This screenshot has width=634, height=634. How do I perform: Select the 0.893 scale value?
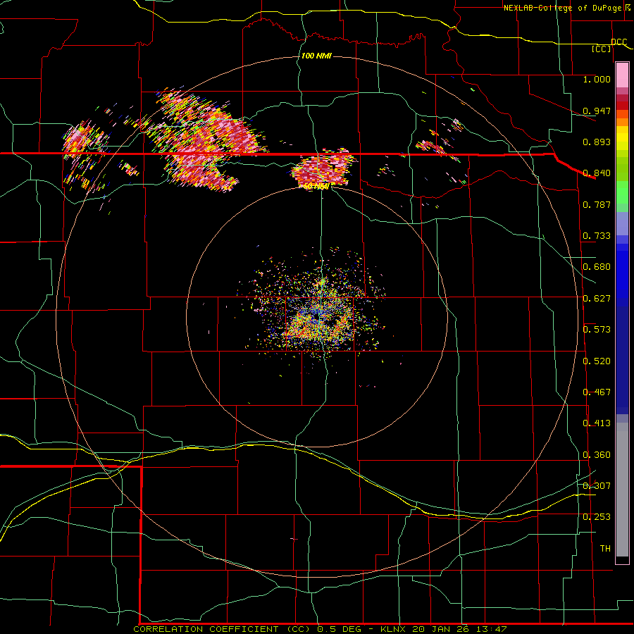pyautogui.click(x=597, y=142)
